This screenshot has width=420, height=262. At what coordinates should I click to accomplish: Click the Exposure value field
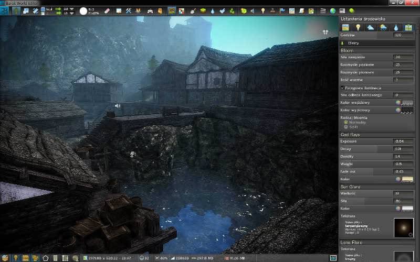[404, 141]
